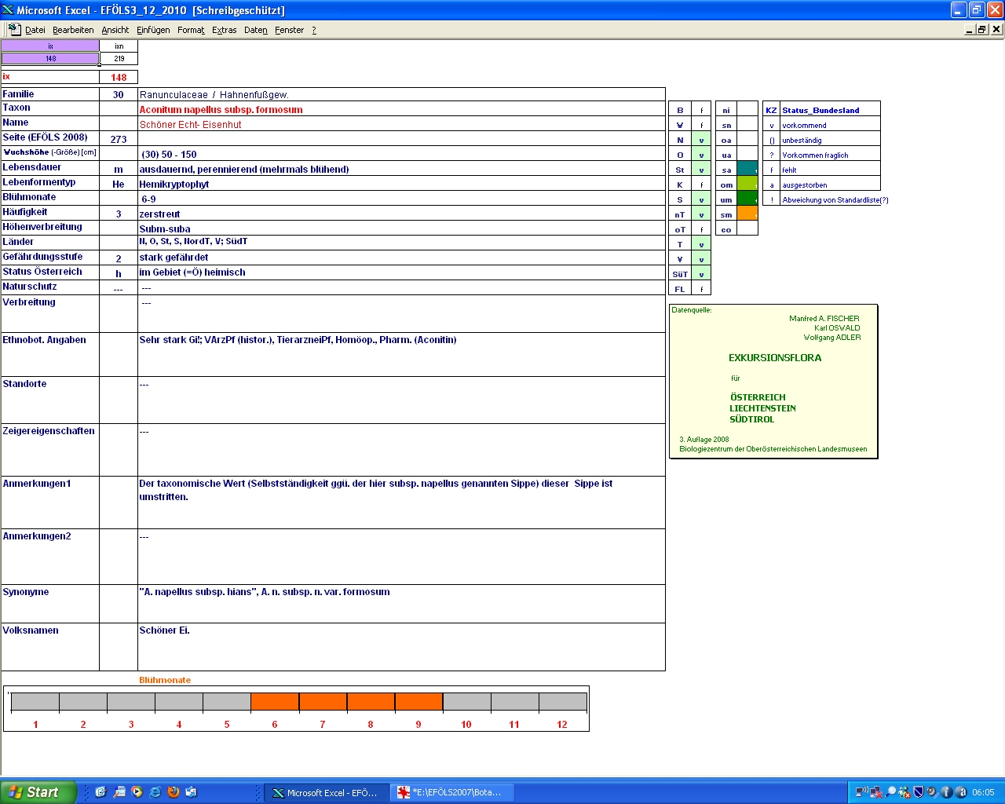Click the page number 273 cell

point(119,139)
